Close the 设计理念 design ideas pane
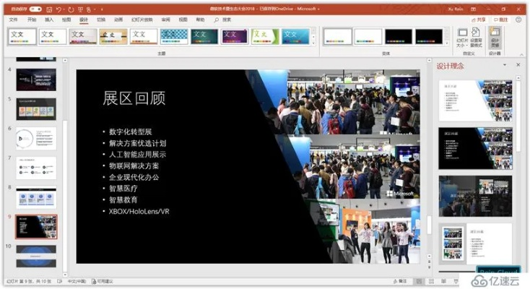The image size is (530, 289). point(518,66)
